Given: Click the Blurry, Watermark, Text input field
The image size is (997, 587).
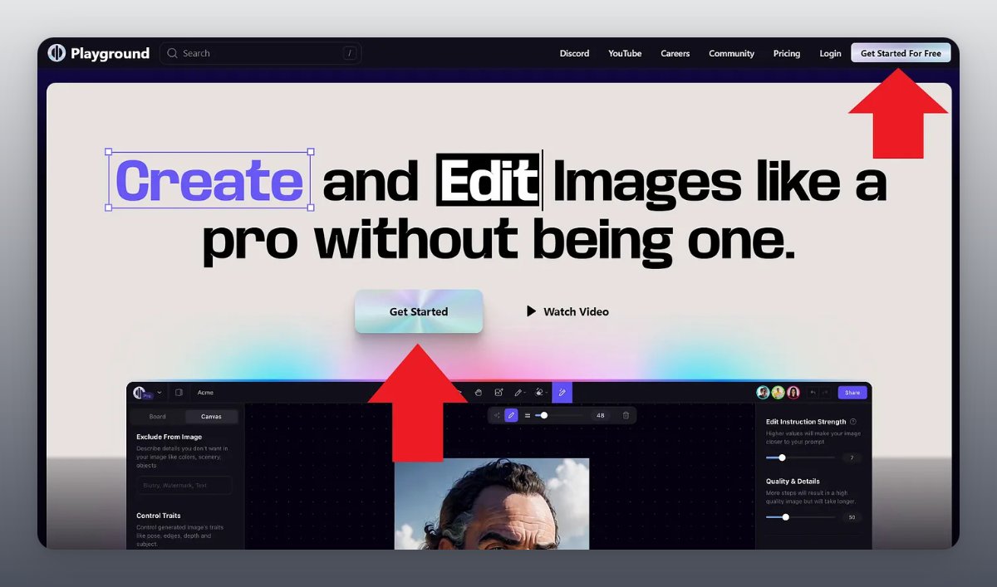Looking at the screenshot, I should coord(184,486).
